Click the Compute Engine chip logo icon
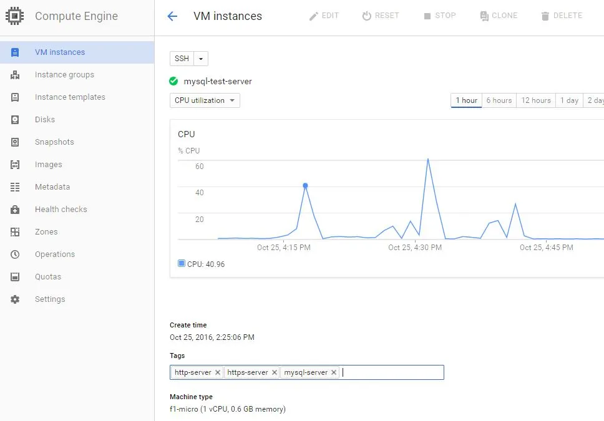The width and height of the screenshot is (604, 421). [x=14, y=16]
